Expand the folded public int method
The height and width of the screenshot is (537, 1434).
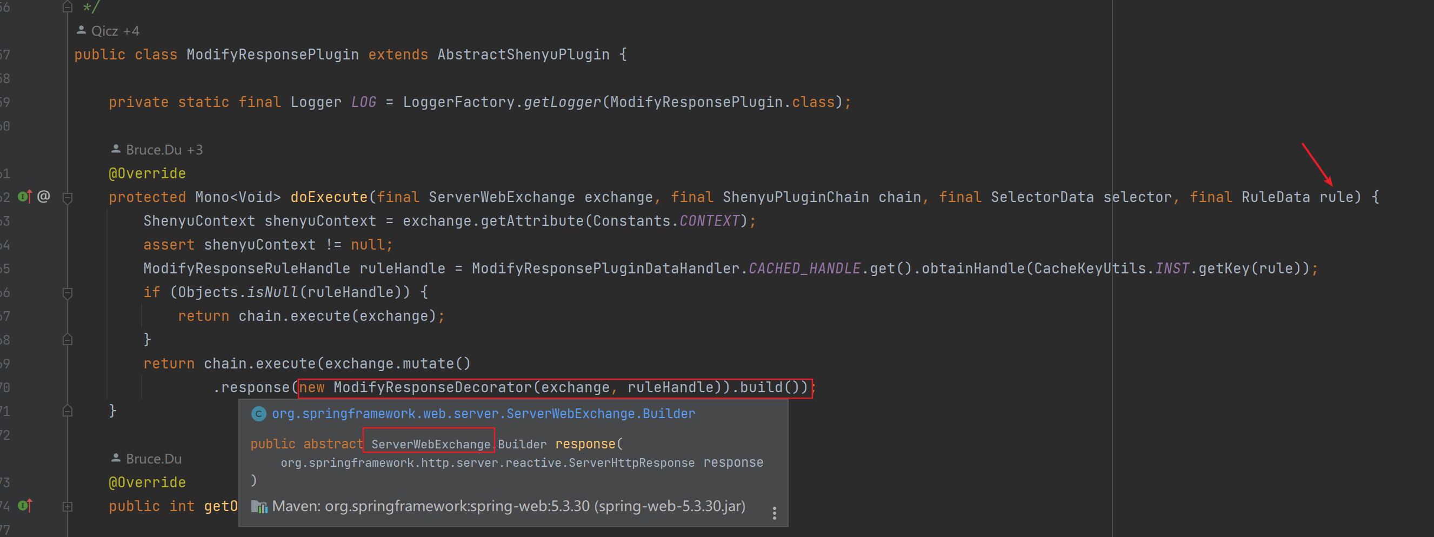point(68,506)
